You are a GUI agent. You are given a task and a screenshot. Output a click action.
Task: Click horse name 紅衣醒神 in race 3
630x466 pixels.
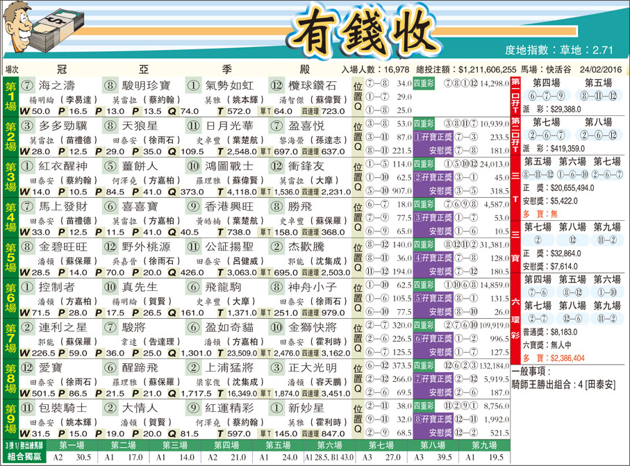63,166
